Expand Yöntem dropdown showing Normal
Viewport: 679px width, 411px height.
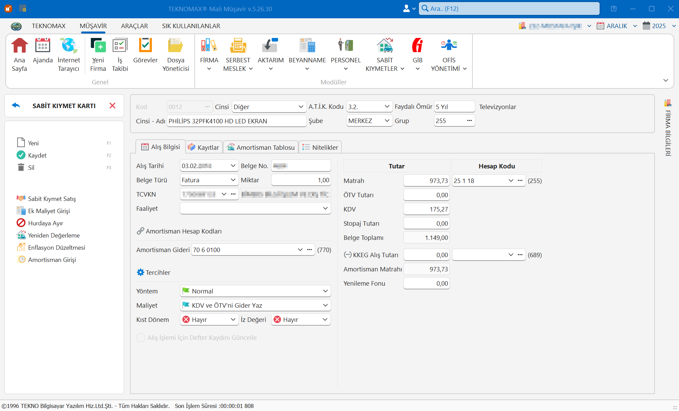tap(325, 291)
